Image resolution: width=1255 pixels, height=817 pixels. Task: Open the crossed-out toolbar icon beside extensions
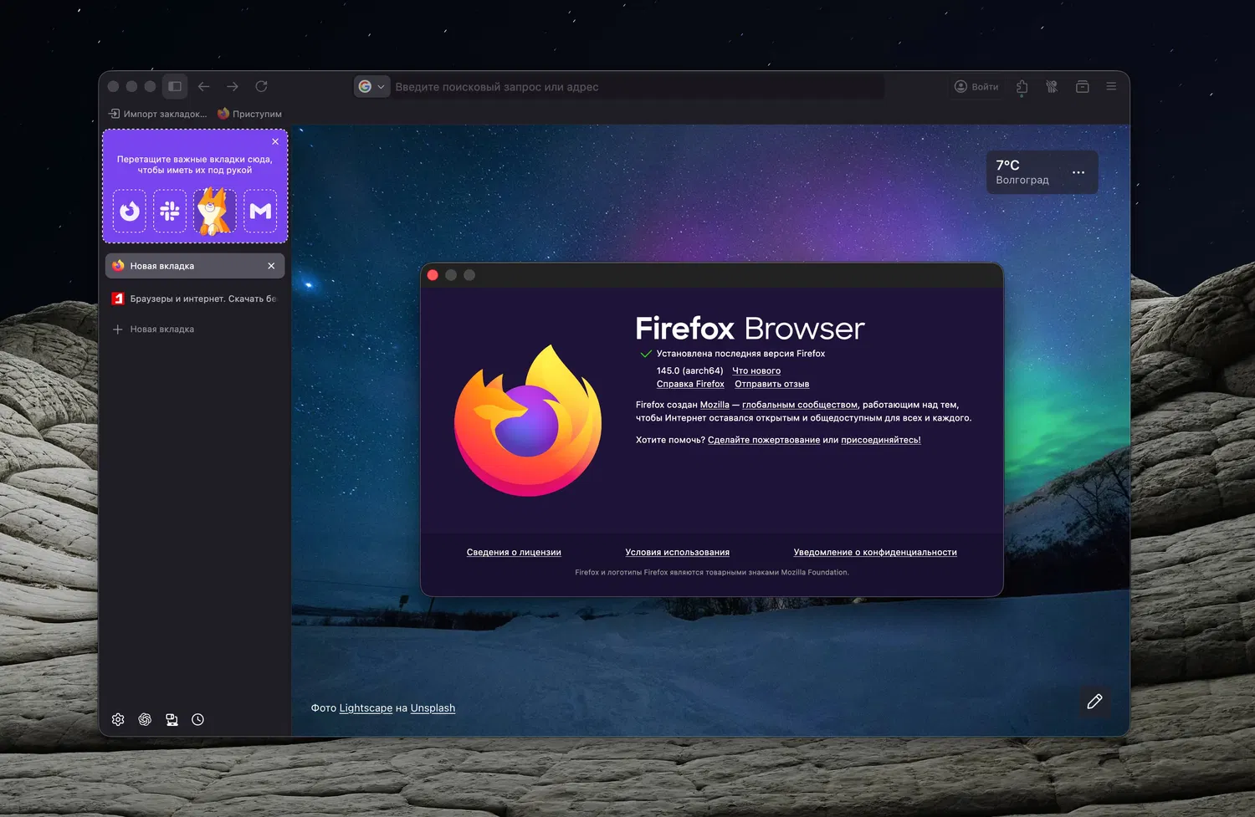point(1052,87)
